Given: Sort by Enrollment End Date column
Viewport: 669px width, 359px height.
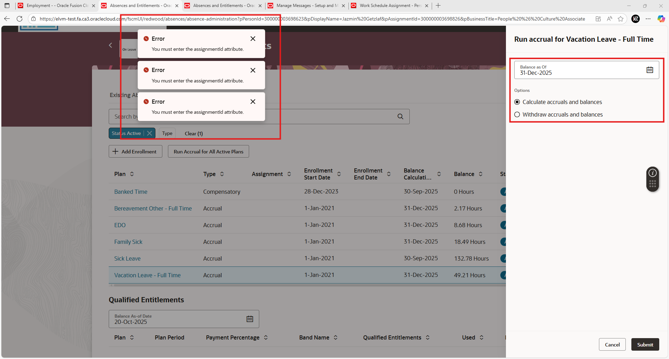Looking at the screenshot, I should 389,174.
